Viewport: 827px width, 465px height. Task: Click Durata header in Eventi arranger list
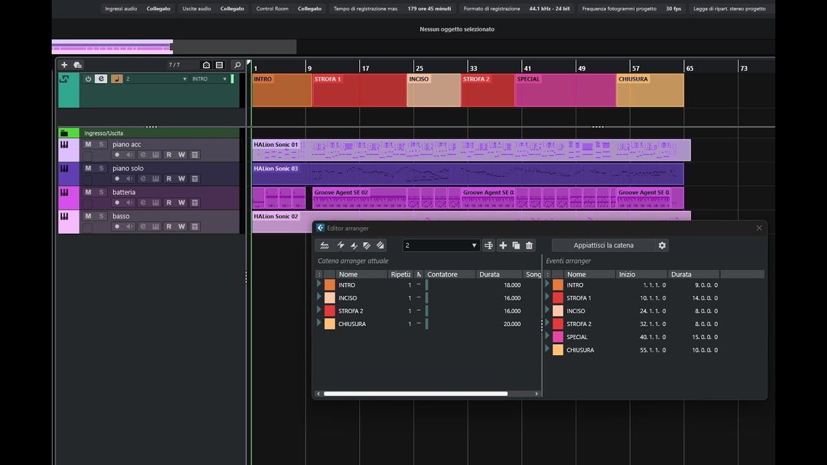tap(694, 274)
